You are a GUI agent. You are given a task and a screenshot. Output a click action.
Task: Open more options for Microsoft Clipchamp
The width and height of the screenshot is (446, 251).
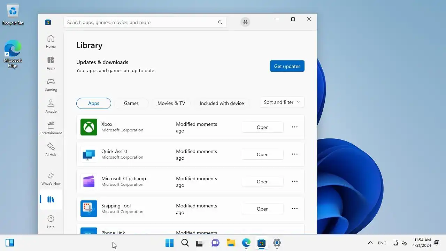pos(295,181)
